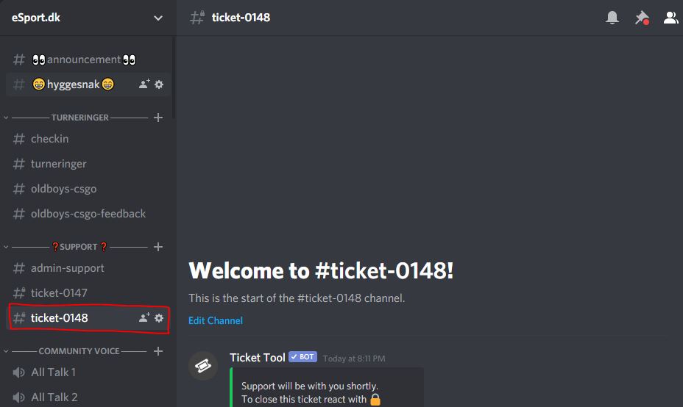
Task: Add channel to COMMUNITY VOICE category
Action: point(158,351)
